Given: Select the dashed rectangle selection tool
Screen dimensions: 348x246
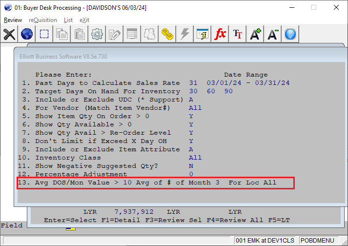Looking at the screenshot, I should 44,34.
